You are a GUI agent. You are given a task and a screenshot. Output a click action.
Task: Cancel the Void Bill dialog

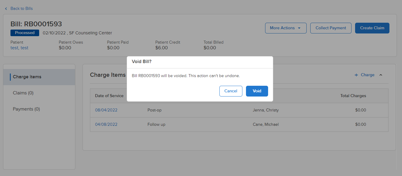pyautogui.click(x=231, y=91)
